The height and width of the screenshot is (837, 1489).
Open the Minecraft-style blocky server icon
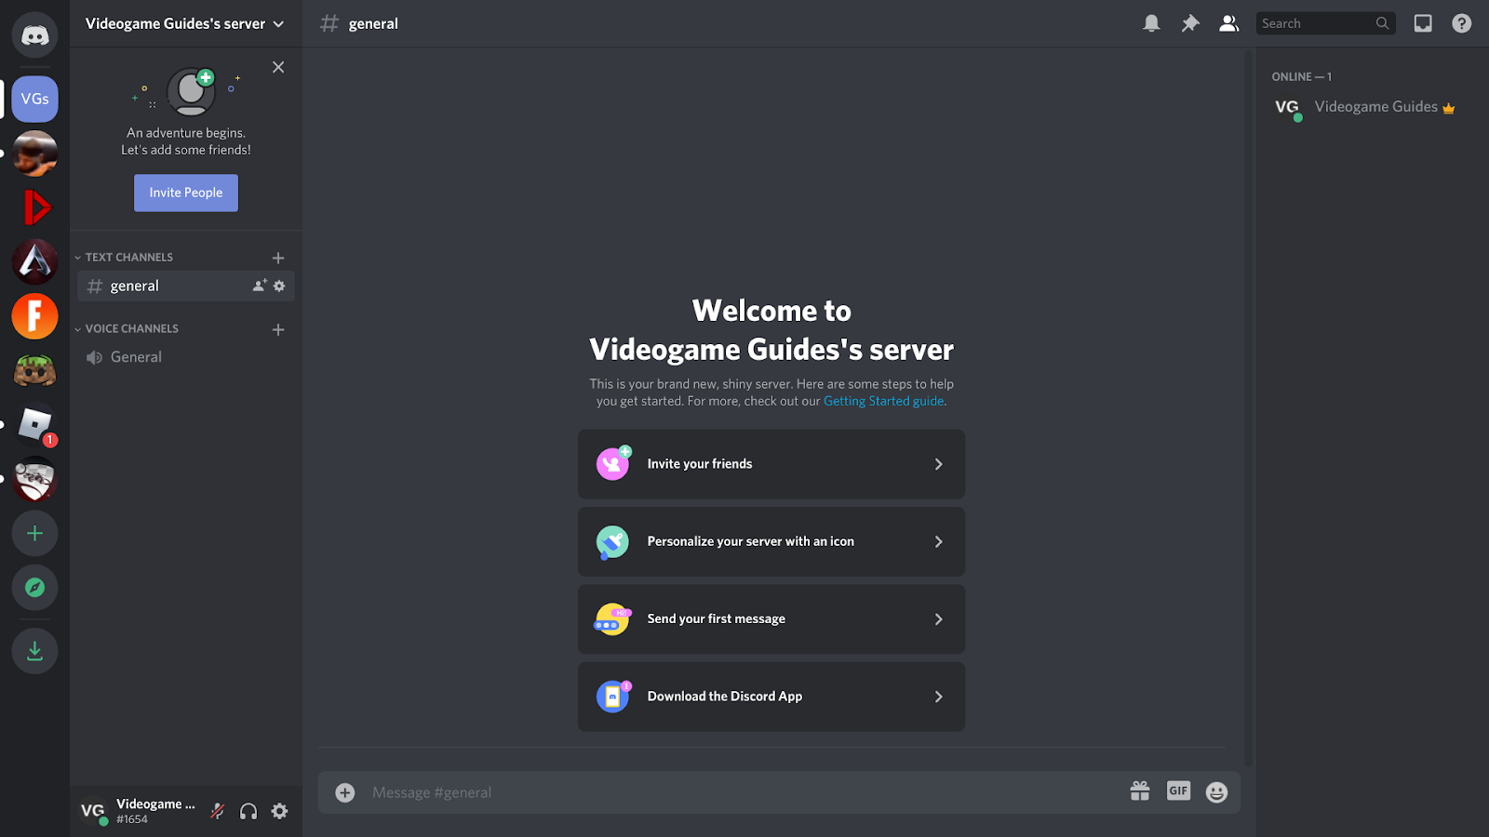34,371
